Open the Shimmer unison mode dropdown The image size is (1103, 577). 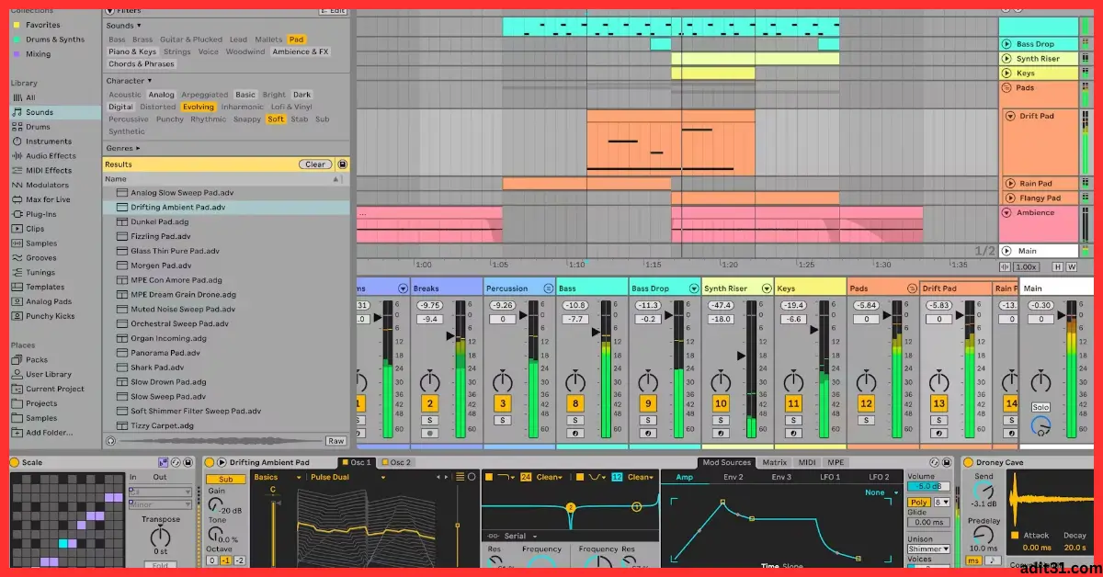pyautogui.click(x=928, y=549)
